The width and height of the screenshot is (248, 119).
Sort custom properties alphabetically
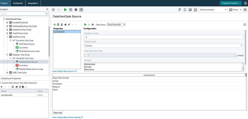pyautogui.click(x=13, y=87)
